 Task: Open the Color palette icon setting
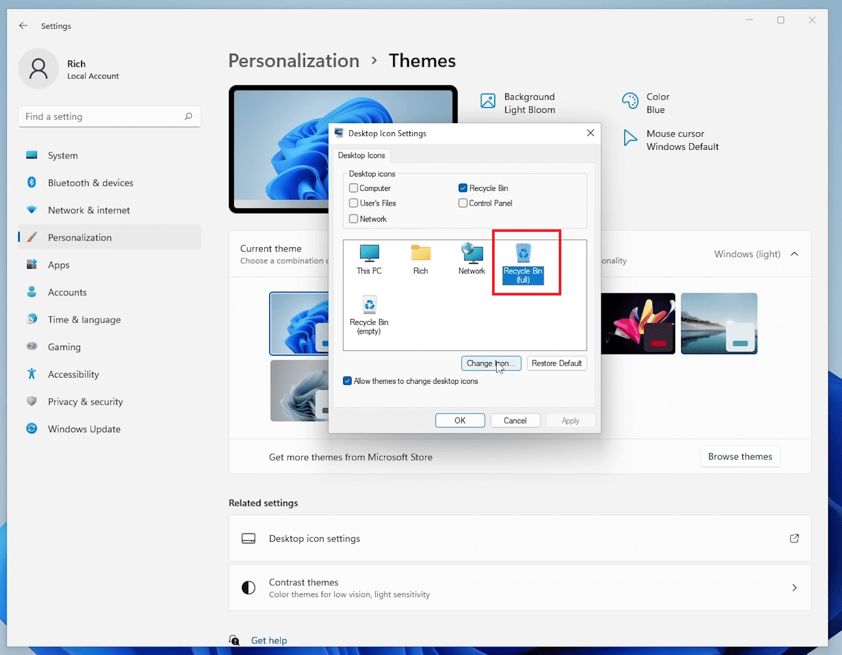click(x=630, y=101)
